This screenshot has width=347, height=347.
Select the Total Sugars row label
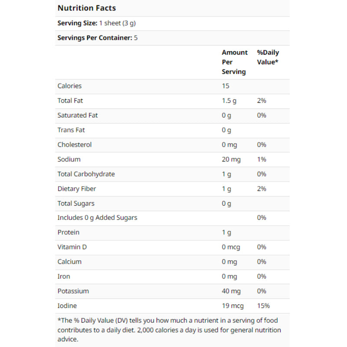[76, 203]
